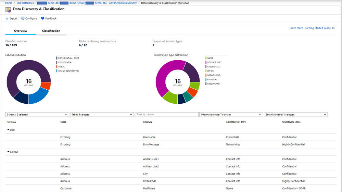Click Credentials information type cell
Image resolution: width=342 pixels, height=192 pixels.
click(232, 137)
